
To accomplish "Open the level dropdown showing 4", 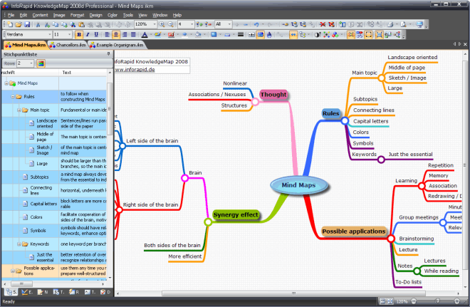I will tap(192, 24).
